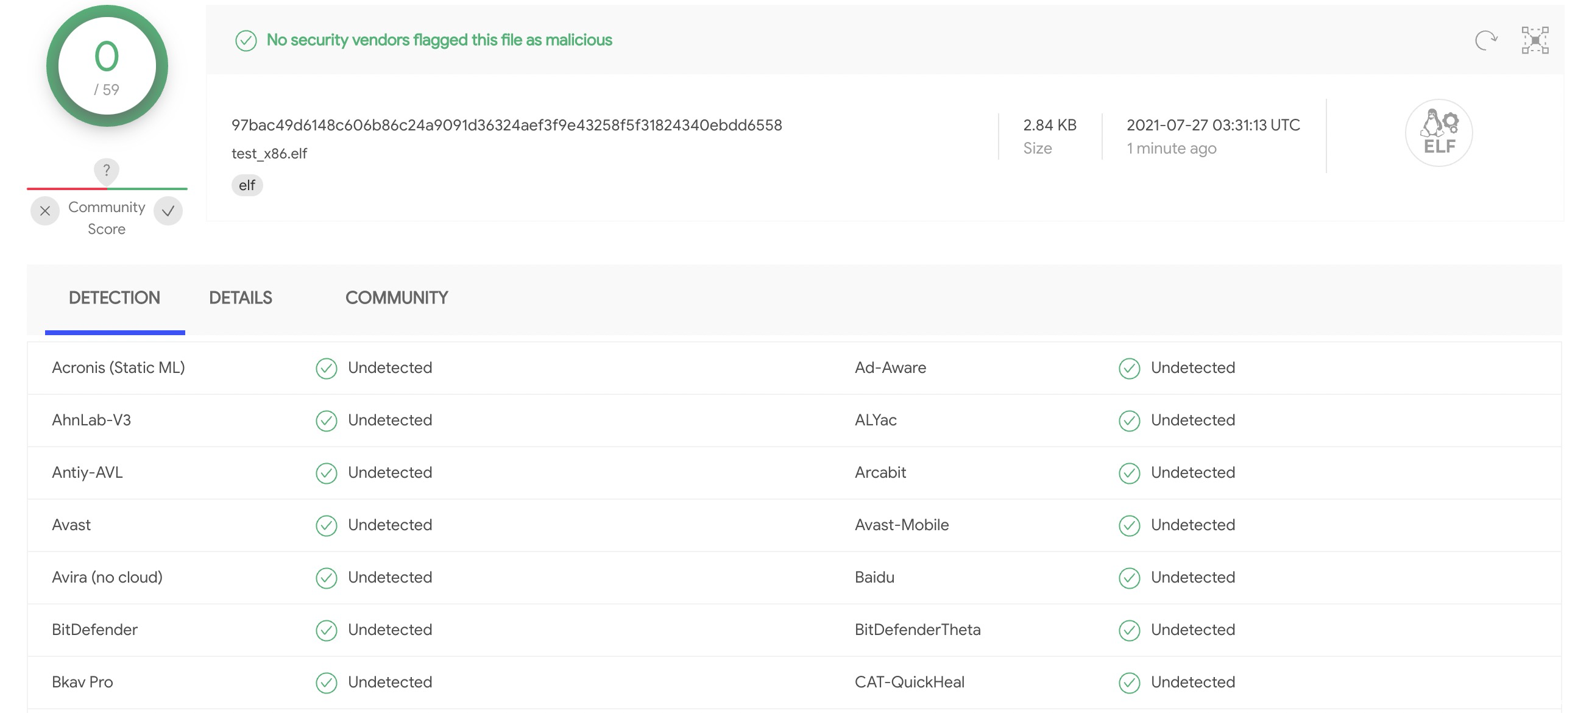Click the 0 / 59 detection score circle
1589x713 pixels.
[x=107, y=66]
